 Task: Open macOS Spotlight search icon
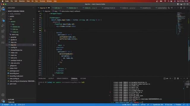[168, 1]
